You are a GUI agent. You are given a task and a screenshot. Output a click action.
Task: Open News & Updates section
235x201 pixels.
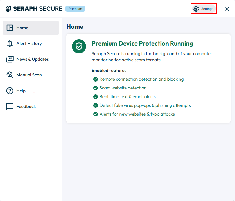tap(31, 59)
